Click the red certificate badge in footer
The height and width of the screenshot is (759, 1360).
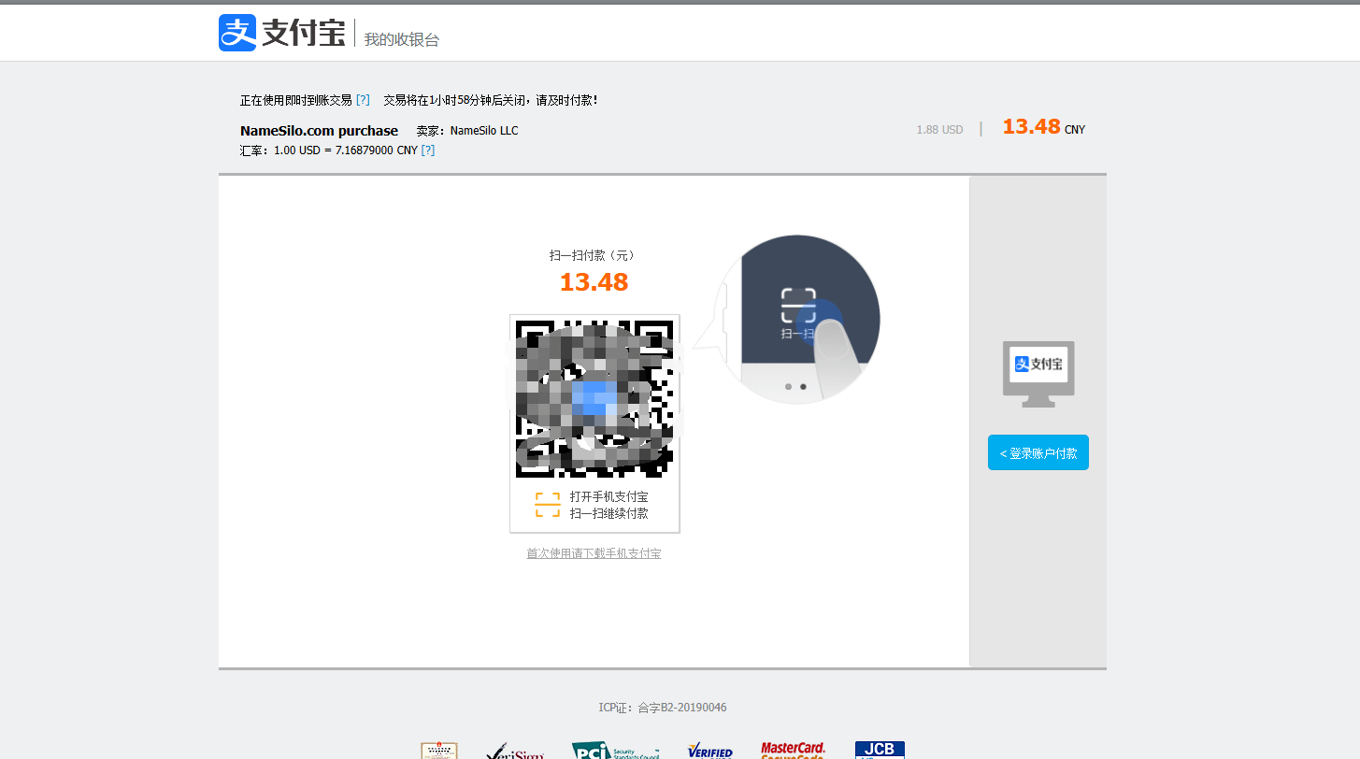439,751
